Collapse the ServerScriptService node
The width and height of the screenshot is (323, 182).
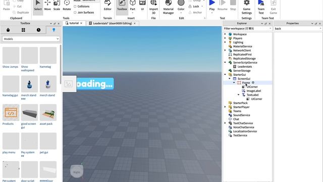(225, 62)
